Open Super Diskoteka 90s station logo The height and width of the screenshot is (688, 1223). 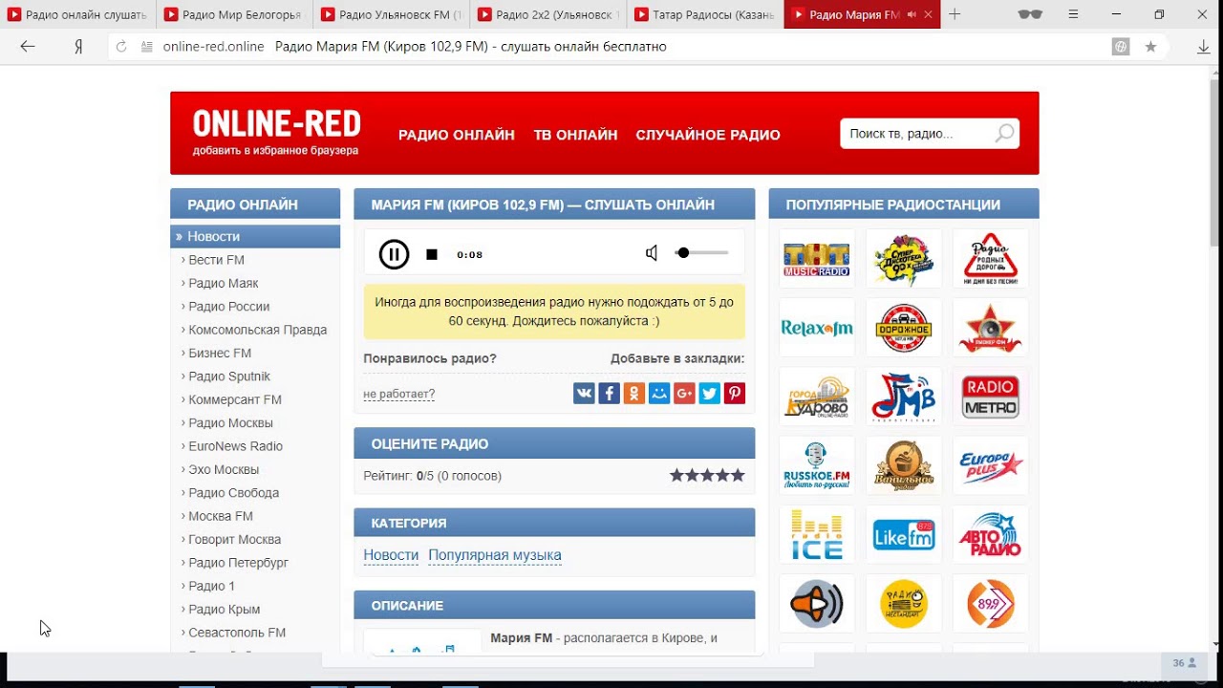coord(904,258)
